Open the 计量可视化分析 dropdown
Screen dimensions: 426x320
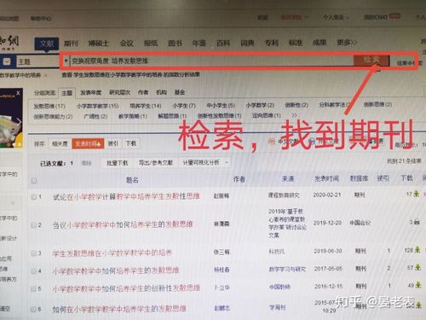pos(205,162)
